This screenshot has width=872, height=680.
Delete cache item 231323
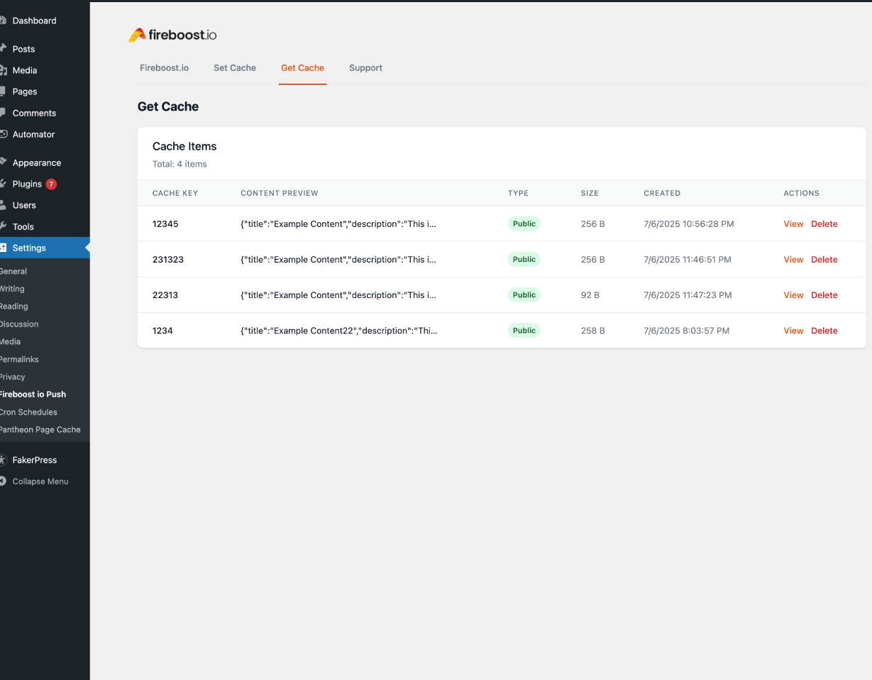[824, 259]
